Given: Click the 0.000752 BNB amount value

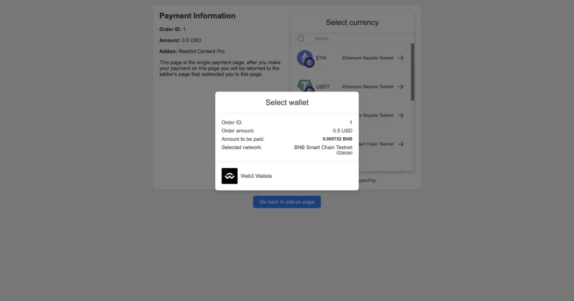Looking at the screenshot, I should pos(337,139).
